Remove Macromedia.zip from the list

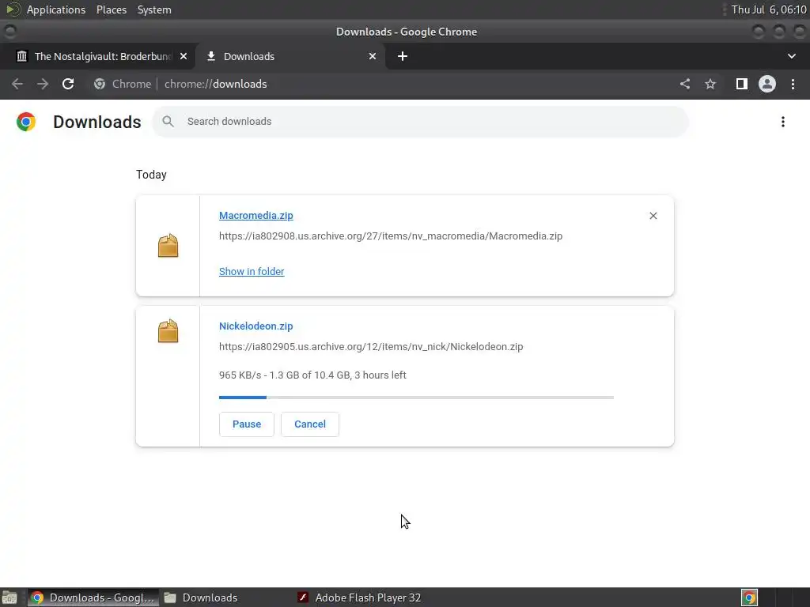[x=653, y=216]
